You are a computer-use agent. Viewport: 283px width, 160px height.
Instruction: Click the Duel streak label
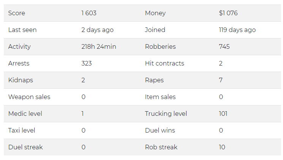pyautogui.click(x=25, y=147)
